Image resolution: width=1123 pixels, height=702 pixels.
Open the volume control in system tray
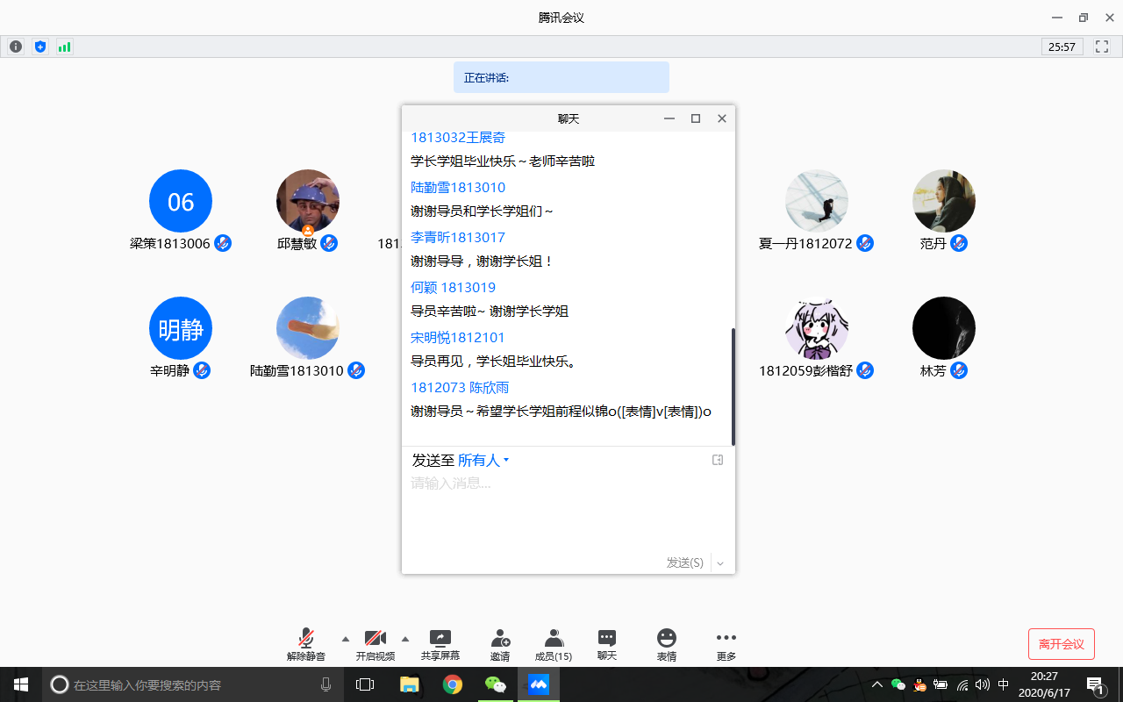click(x=982, y=684)
